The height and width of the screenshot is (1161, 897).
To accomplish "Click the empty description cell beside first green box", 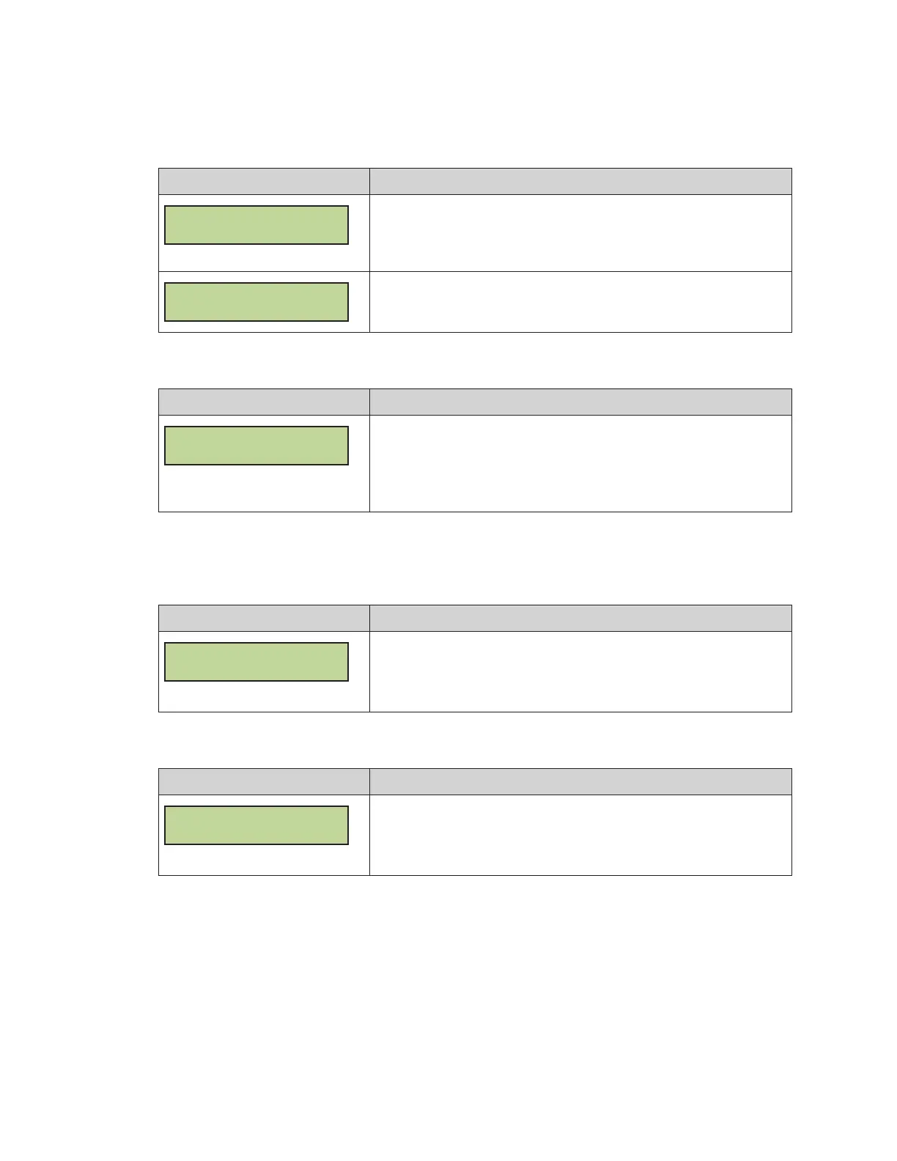I will point(580,233).
